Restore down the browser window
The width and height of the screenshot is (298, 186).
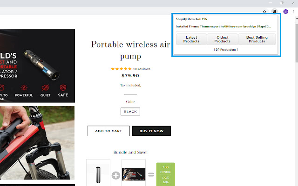(x=282, y=3)
